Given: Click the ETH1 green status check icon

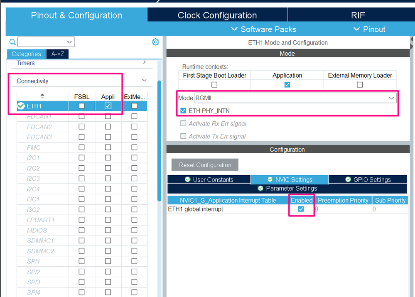Looking at the screenshot, I should click(21, 106).
